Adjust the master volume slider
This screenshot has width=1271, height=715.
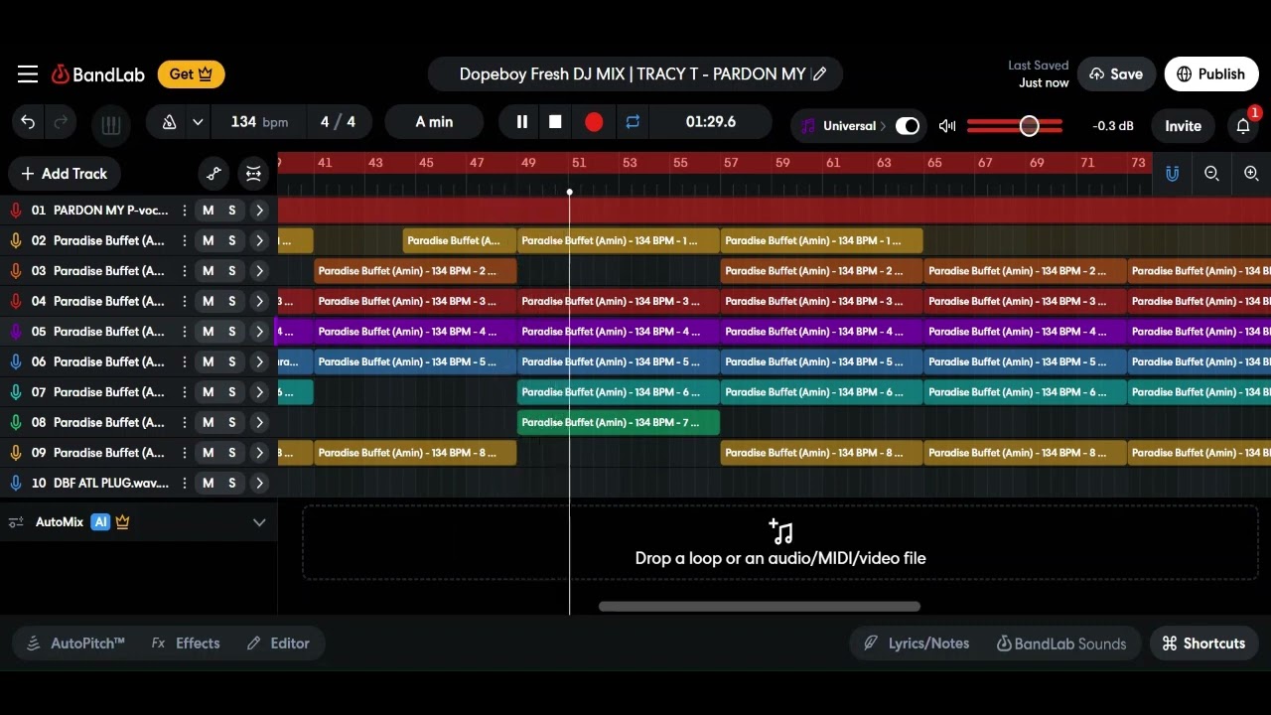(1015, 126)
